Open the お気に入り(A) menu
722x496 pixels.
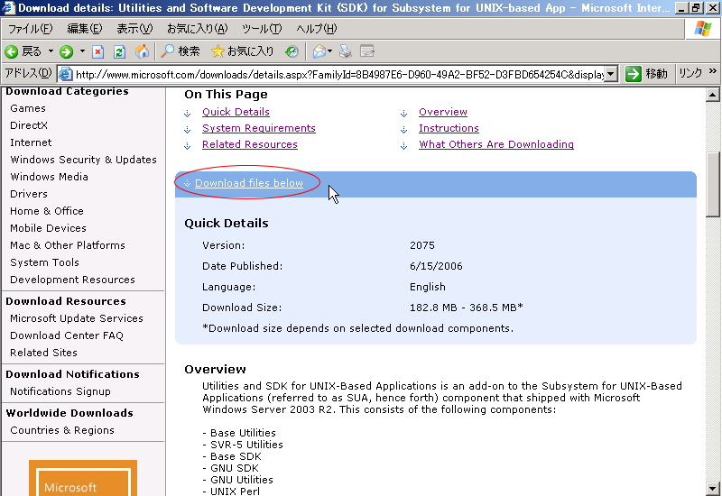[x=197, y=29]
